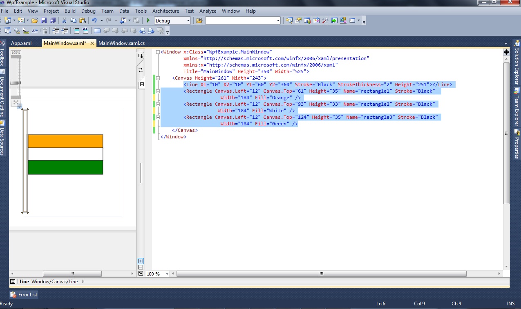Click the Save All toolbar icon
521x309 pixels.
pyautogui.click(x=52, y=20)
